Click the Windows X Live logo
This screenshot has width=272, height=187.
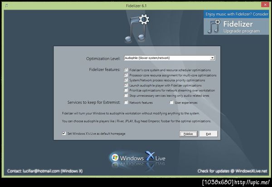137,157
